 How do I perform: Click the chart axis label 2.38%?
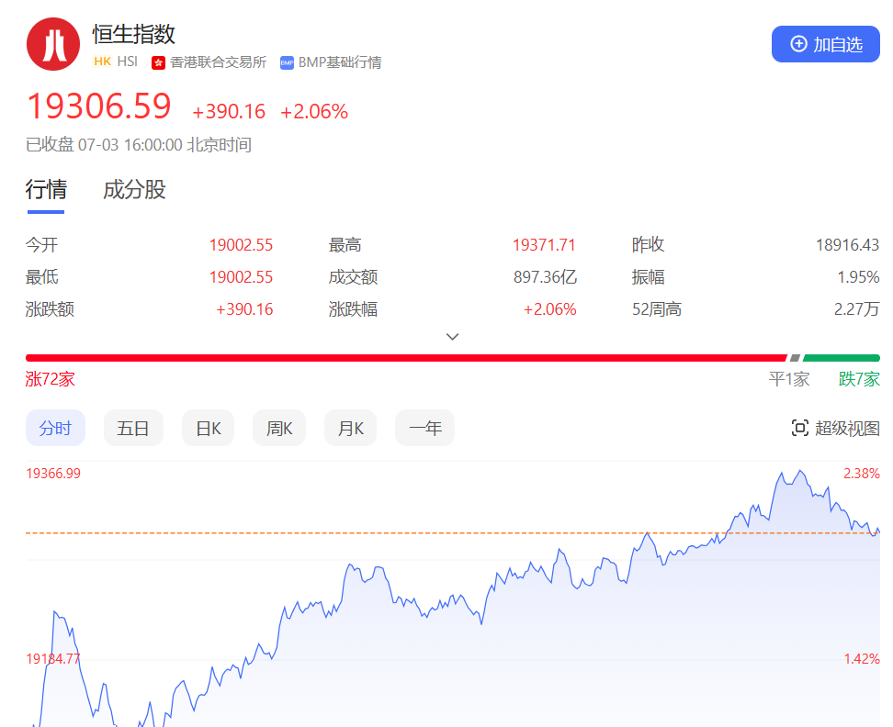pyautogui.click(x=862, y=474)
